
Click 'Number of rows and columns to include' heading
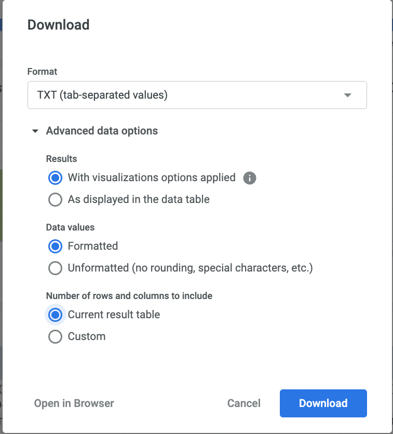coord(129,296)
